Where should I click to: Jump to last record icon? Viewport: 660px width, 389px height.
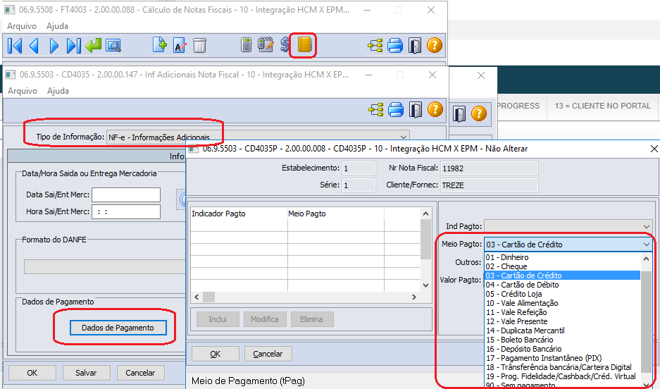tap(74, 46)
